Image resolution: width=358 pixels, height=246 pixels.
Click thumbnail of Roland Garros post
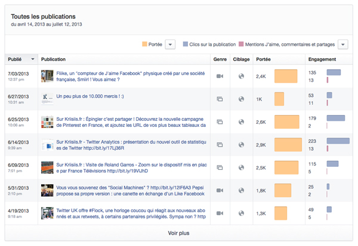click(48, 167)
